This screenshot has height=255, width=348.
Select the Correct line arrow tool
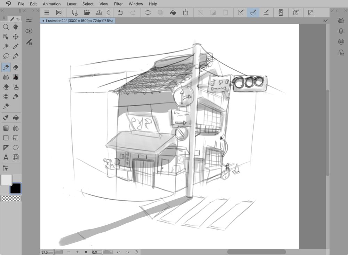coord(6,168)
